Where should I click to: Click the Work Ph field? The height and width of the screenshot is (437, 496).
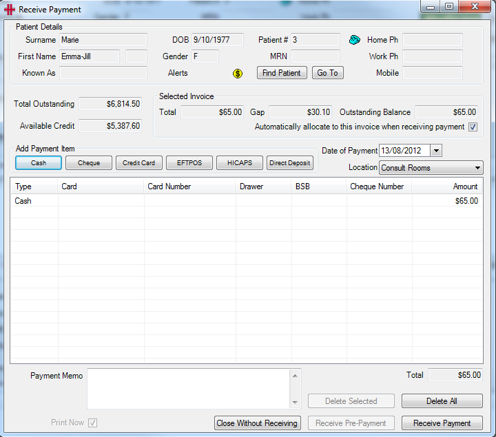tap(433, 56)
